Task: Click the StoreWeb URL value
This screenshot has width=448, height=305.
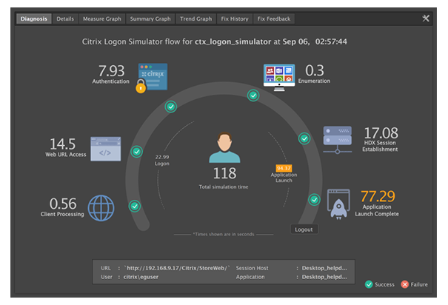Action: [x=177, y=268]
